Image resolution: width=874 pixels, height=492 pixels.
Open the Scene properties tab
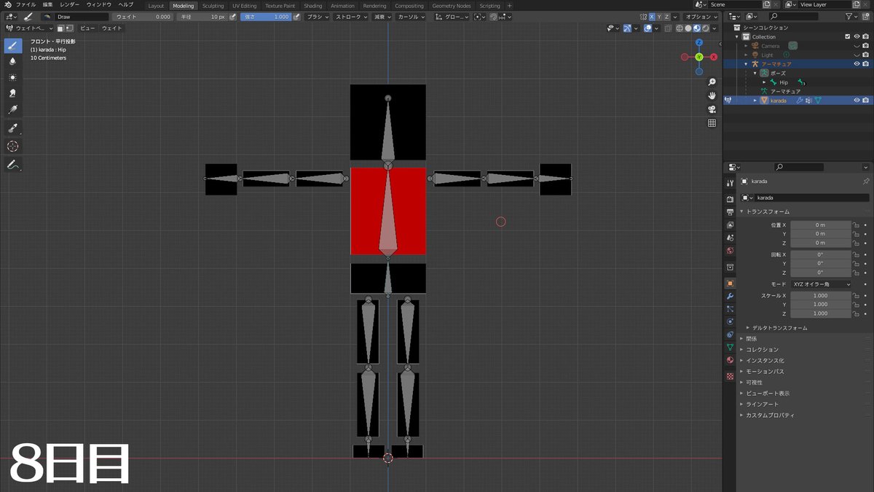click(730, 238)
